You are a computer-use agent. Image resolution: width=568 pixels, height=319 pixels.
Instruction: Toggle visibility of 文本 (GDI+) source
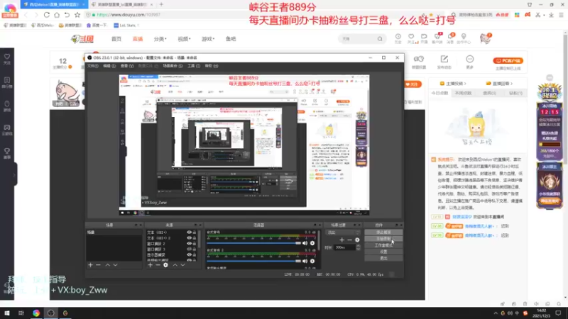(189, 233)
